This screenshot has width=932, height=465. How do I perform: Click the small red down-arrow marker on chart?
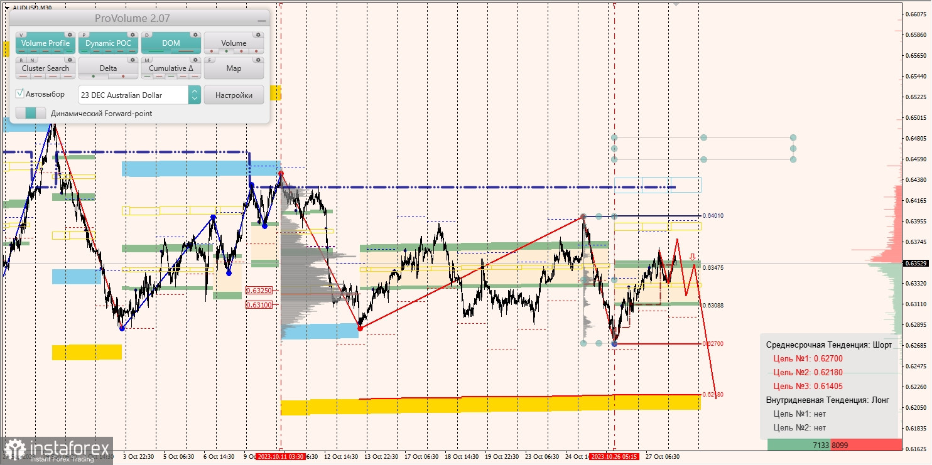click(691, 257)
